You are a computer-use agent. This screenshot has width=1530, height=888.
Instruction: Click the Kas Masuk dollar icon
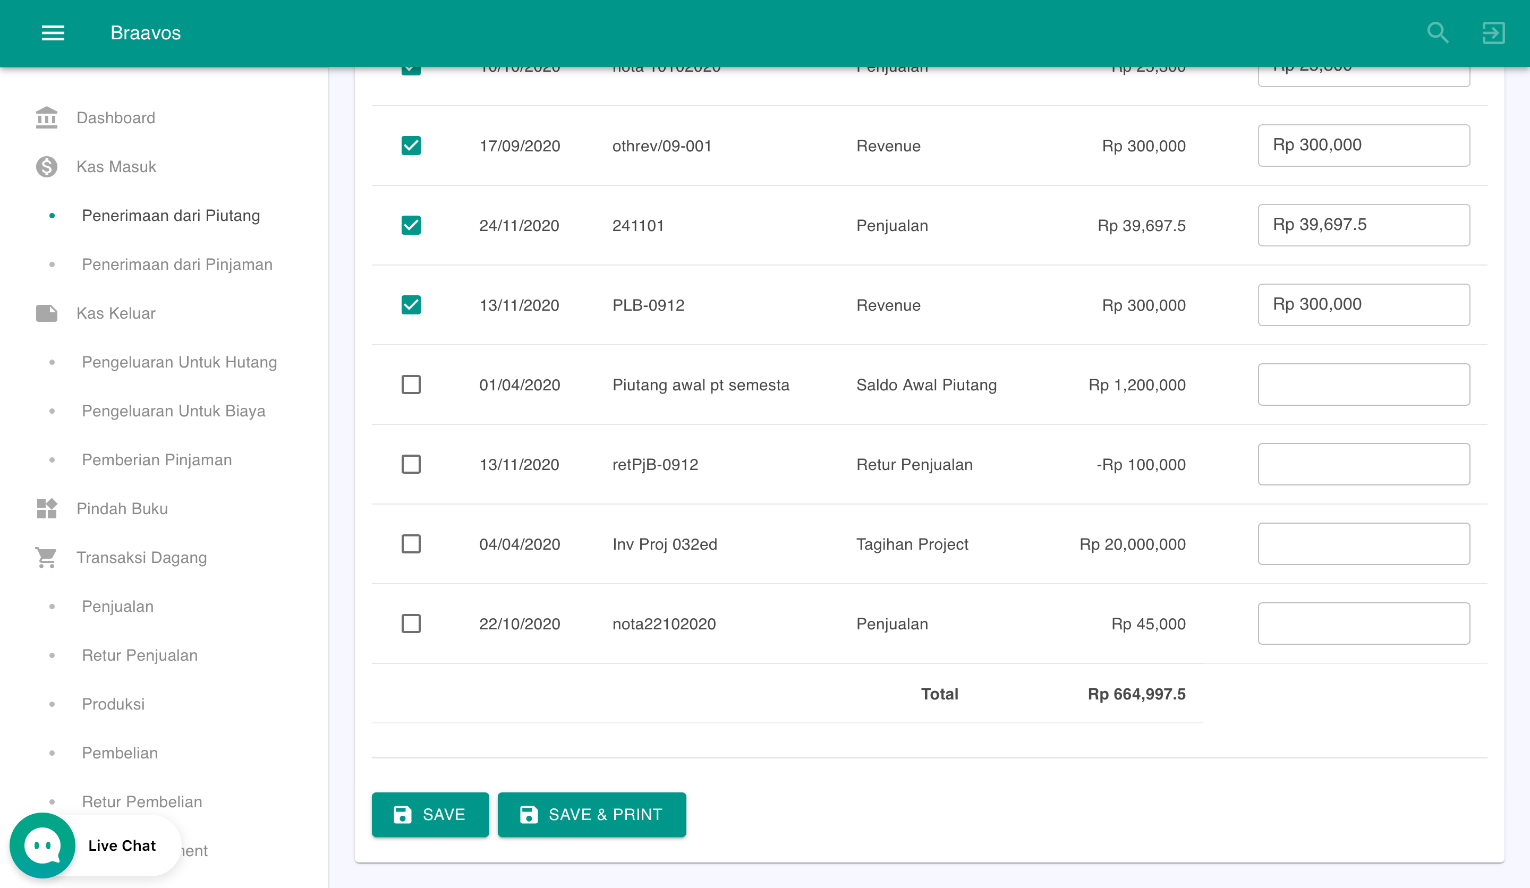click(46, 166)
